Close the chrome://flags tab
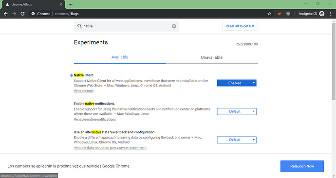Image resolution: width=336 pixels, height=178 pixels. coord(61,4)
